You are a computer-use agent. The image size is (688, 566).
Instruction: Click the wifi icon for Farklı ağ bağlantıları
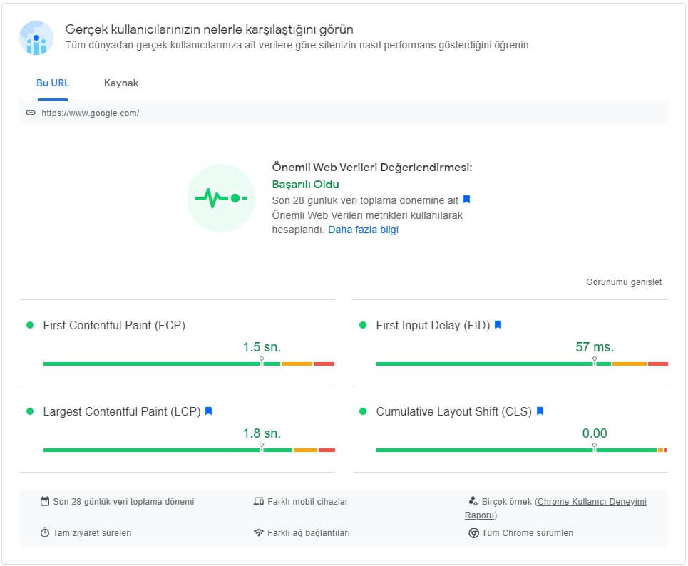pyautogui.click(x=258, y=532)
